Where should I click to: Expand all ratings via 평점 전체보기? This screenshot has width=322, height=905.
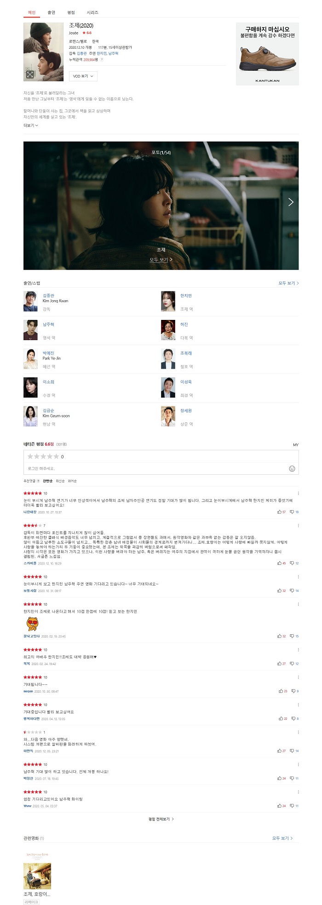point(161,819)
